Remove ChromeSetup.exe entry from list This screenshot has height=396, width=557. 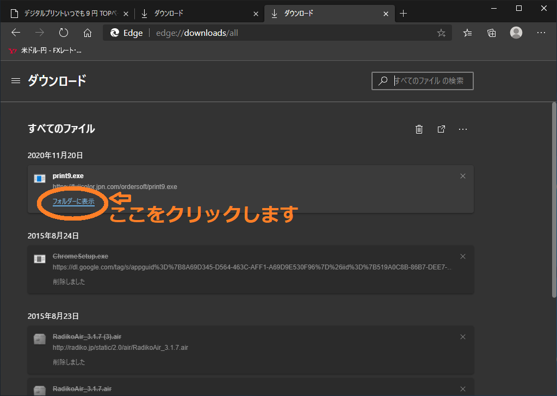click(x=463, y=256)
